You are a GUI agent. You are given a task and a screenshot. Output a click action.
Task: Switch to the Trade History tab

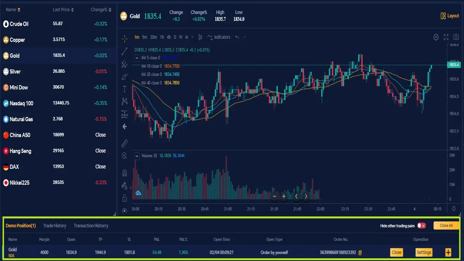[x=55, y=225]
